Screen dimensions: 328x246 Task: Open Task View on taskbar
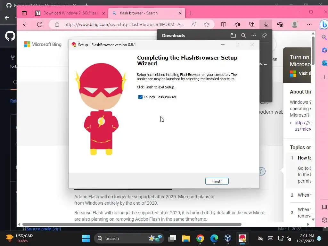pyautogui.click(x=172, y=238)
